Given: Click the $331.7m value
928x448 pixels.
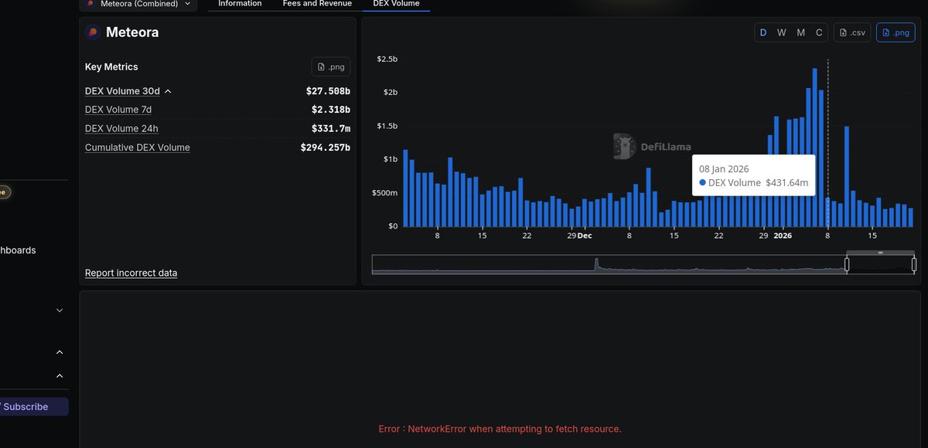Looking at the screenshot, I should click(331, 128).
